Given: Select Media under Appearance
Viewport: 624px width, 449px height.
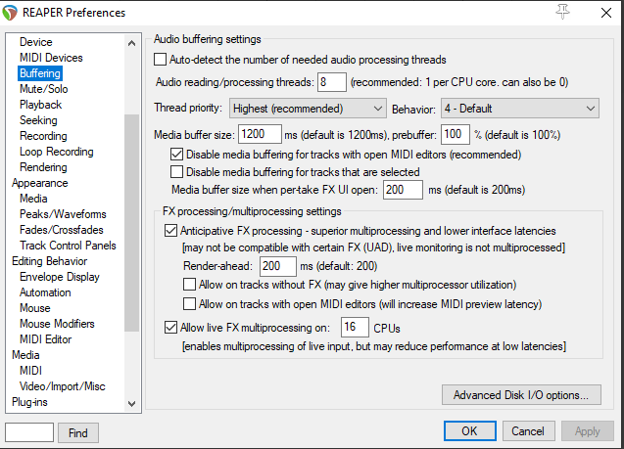Looking at the screenshot, I should coord(33,199).
